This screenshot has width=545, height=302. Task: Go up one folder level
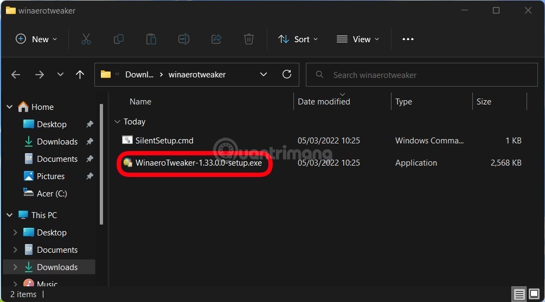[80, 75]
